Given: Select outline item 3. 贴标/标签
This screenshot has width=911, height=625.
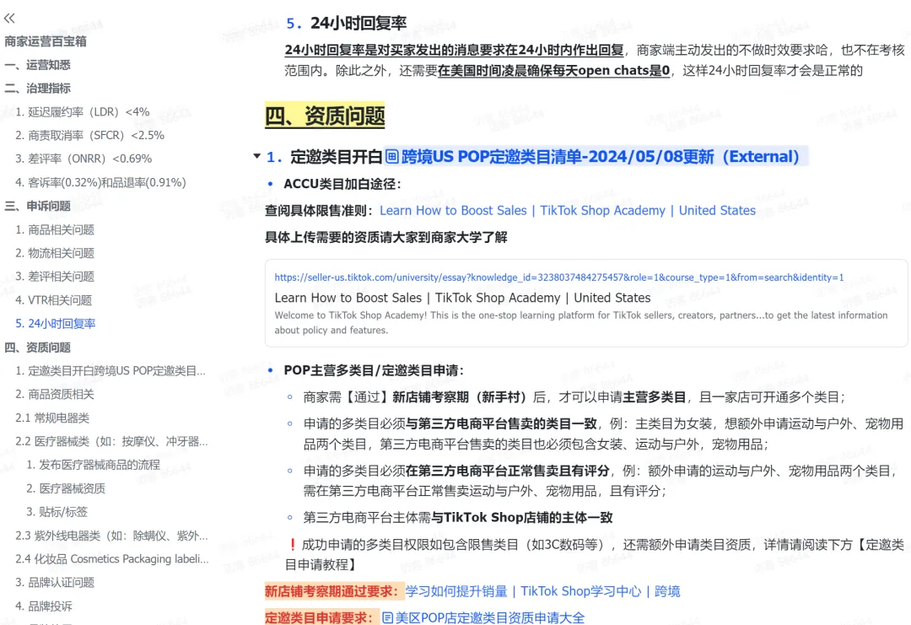Looking at the screenshot, I should point(57,512).
